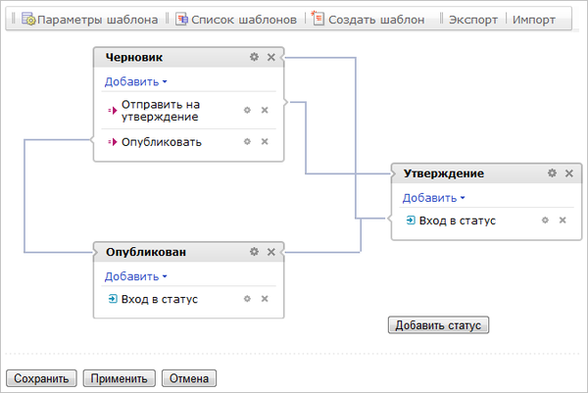The width and height of the screenshot is (588, 393).
Task: Expand 'Добавить' menu in Опубликован block
Action: coord(136,276)
